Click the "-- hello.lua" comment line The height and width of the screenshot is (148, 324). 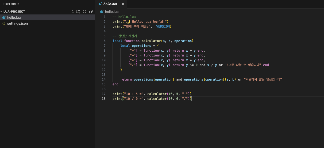[124, 17]
